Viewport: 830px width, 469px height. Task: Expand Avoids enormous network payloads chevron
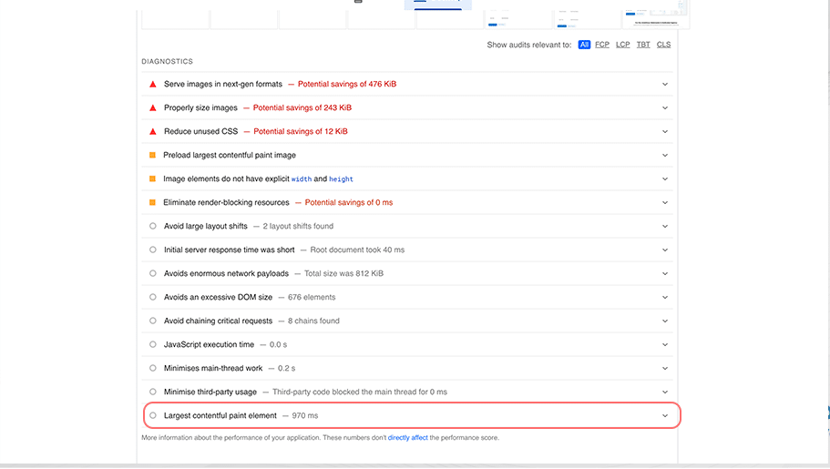[665, 274]
